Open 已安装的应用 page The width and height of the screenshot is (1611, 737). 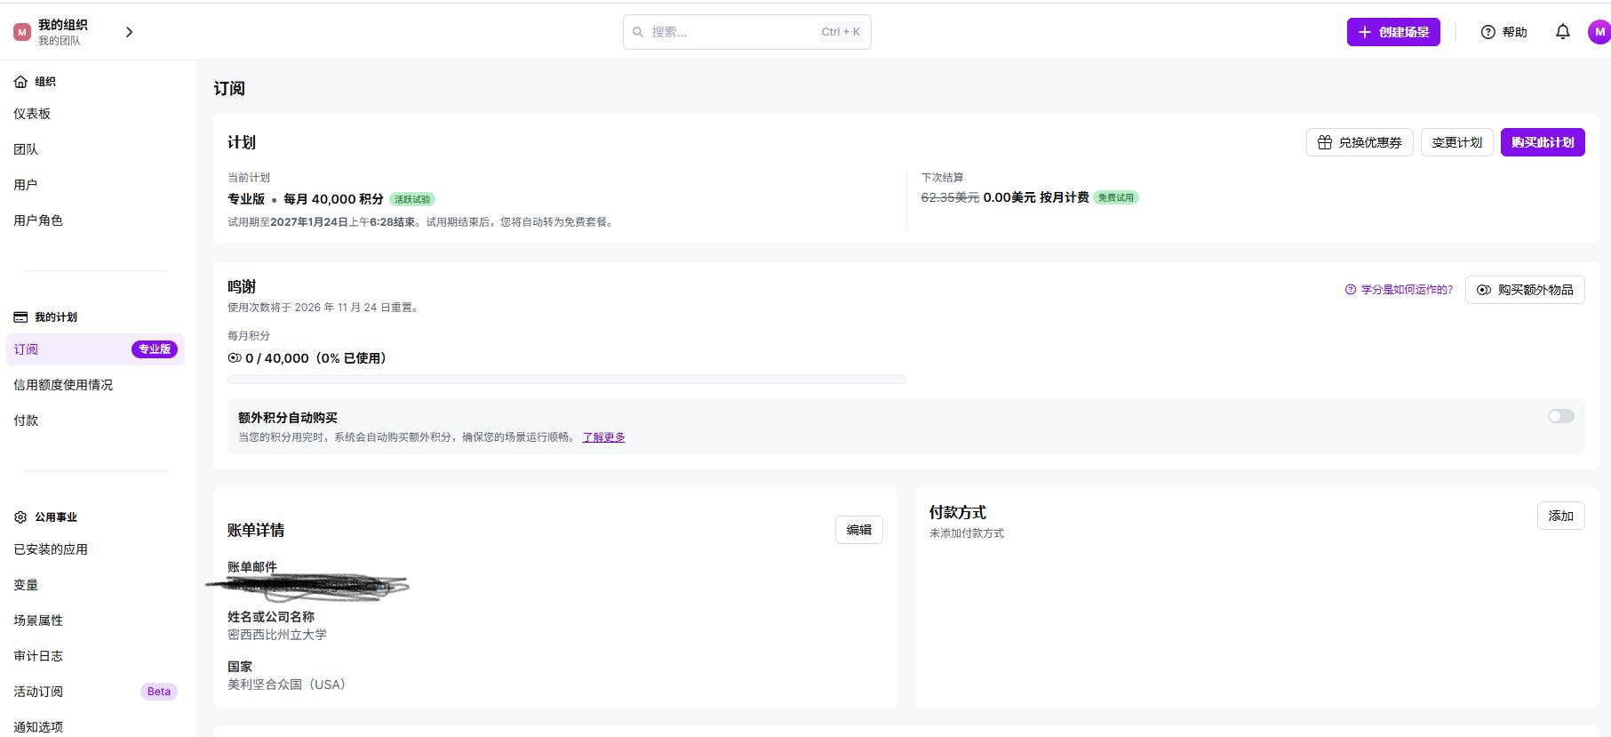point(51,549)
